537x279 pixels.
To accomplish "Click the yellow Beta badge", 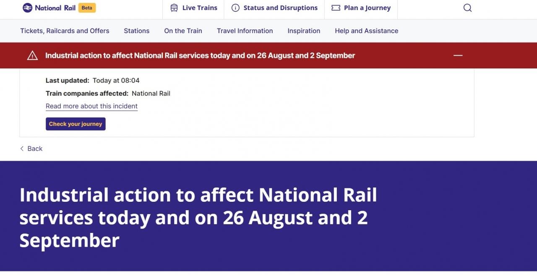I will click(87, 8).
